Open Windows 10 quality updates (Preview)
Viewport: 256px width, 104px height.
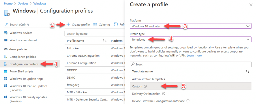coord(28,99)
